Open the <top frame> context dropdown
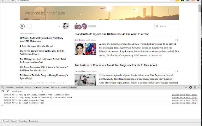Viewport: 202px width, 126px height. 27,91
